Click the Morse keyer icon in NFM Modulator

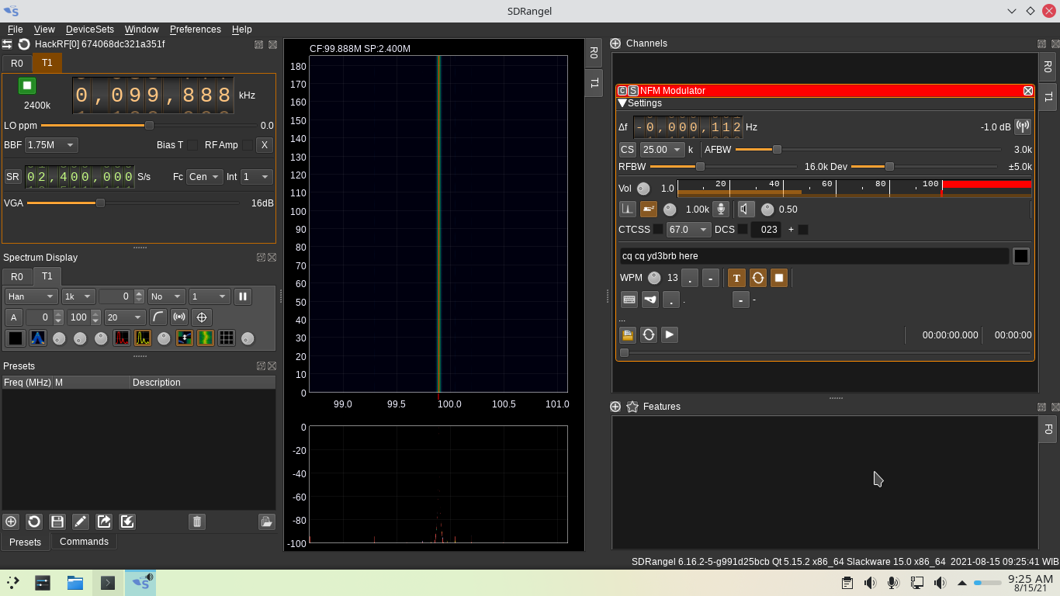[649, 209]
